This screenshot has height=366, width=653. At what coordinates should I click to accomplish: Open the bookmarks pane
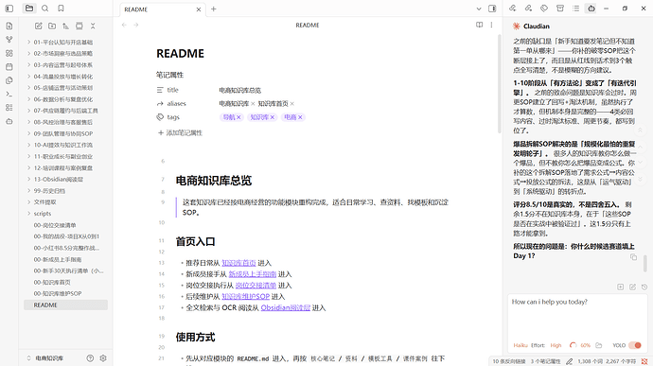pos(61,9)
